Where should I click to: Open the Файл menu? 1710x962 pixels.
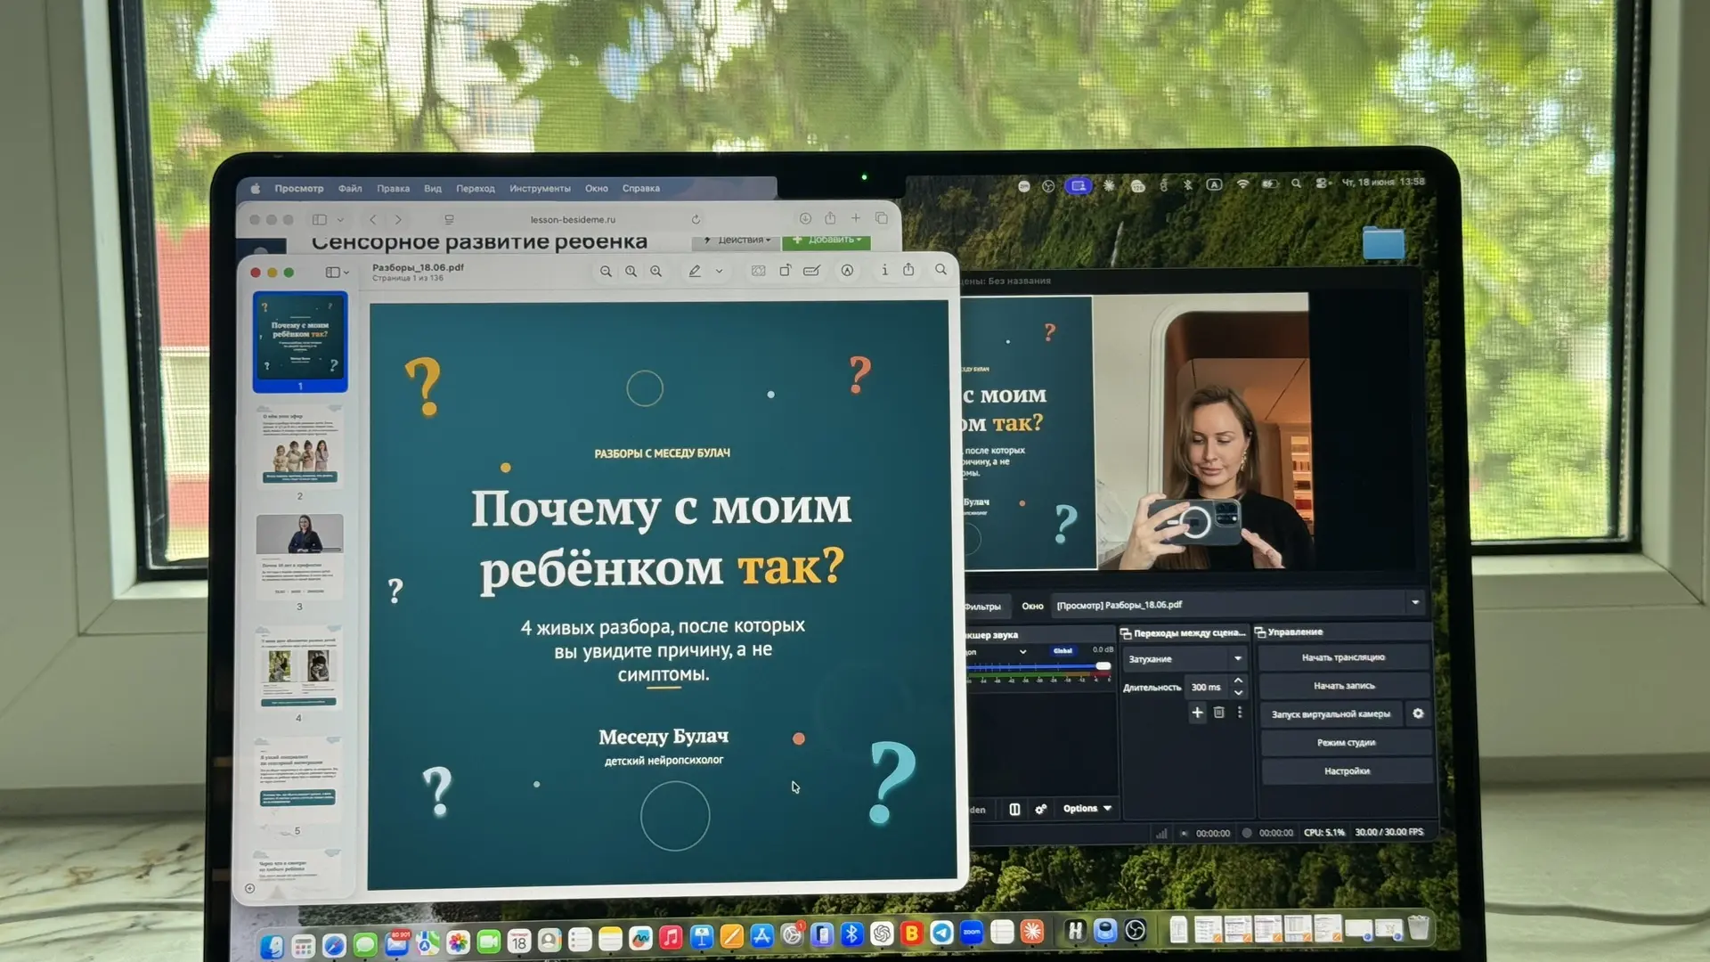[350, 189]
